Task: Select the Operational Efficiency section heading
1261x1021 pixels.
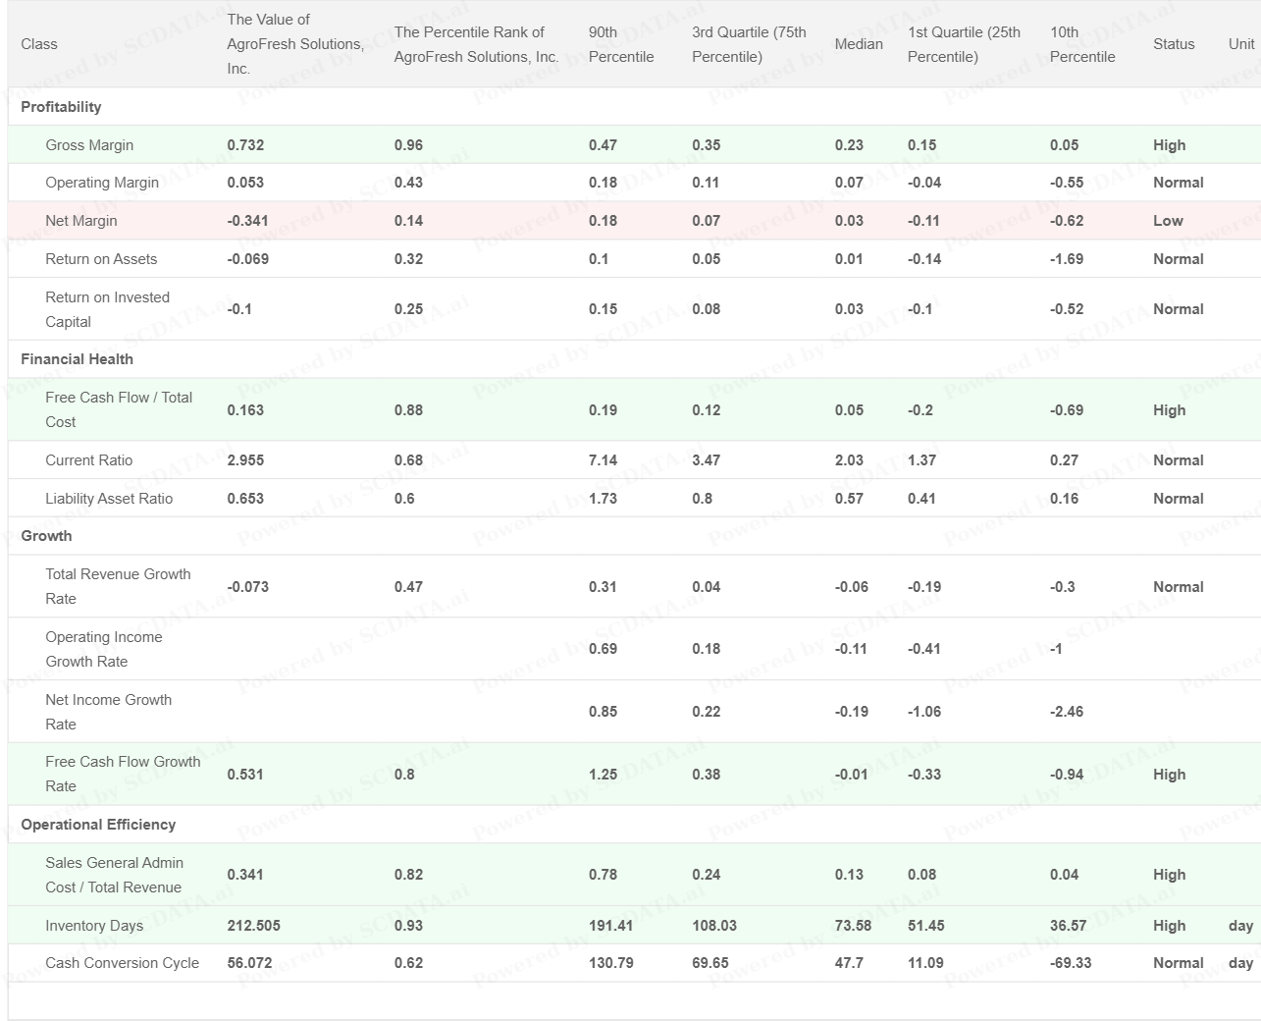Action: 98,825
